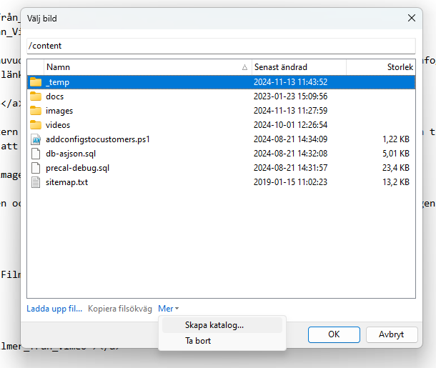Click the /content path field

[x=220, y=46]
